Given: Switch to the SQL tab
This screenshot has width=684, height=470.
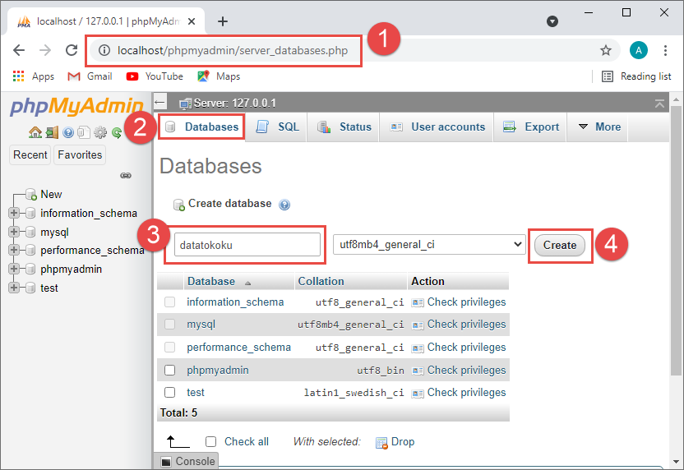Looking at the screenshot, I should click(x=278, y=127).
